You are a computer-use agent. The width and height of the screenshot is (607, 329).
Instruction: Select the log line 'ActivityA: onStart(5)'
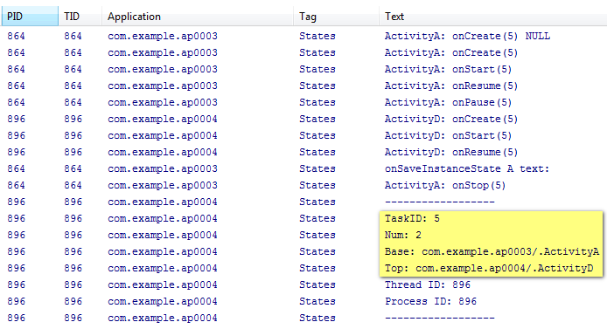448,70
